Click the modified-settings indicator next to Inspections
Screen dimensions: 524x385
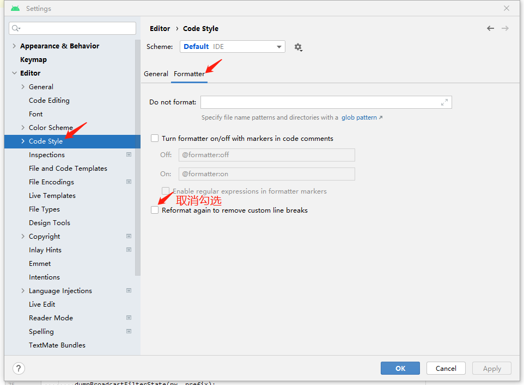tap(129, 154)
